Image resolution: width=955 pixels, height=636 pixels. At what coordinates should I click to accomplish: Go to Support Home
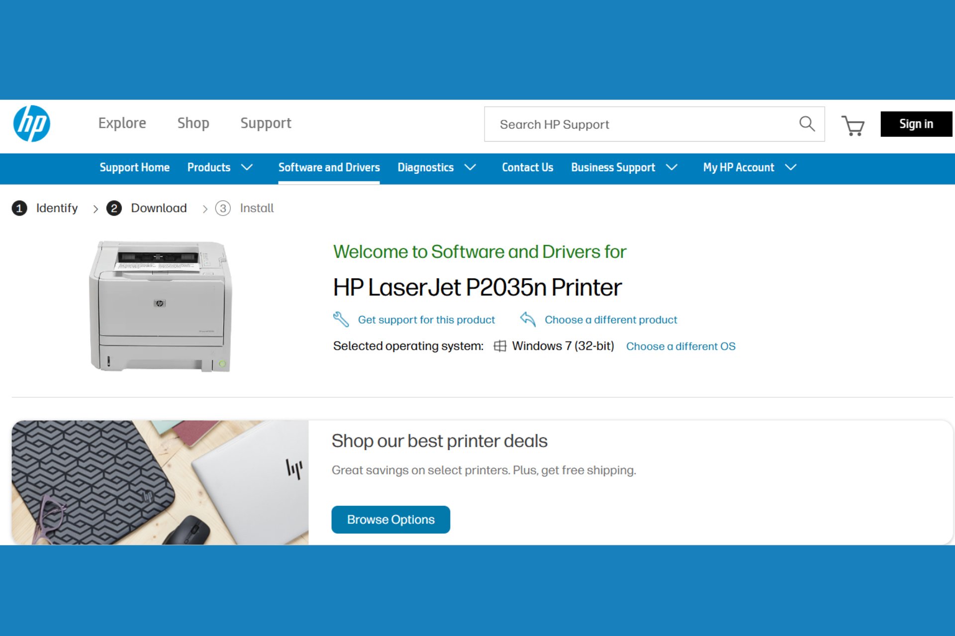(134, 167)
